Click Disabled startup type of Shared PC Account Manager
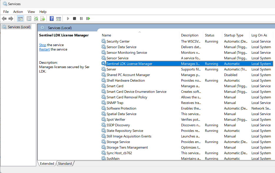Screen dimensions: 275x173 pyautogui.click(x=231, y=75)
